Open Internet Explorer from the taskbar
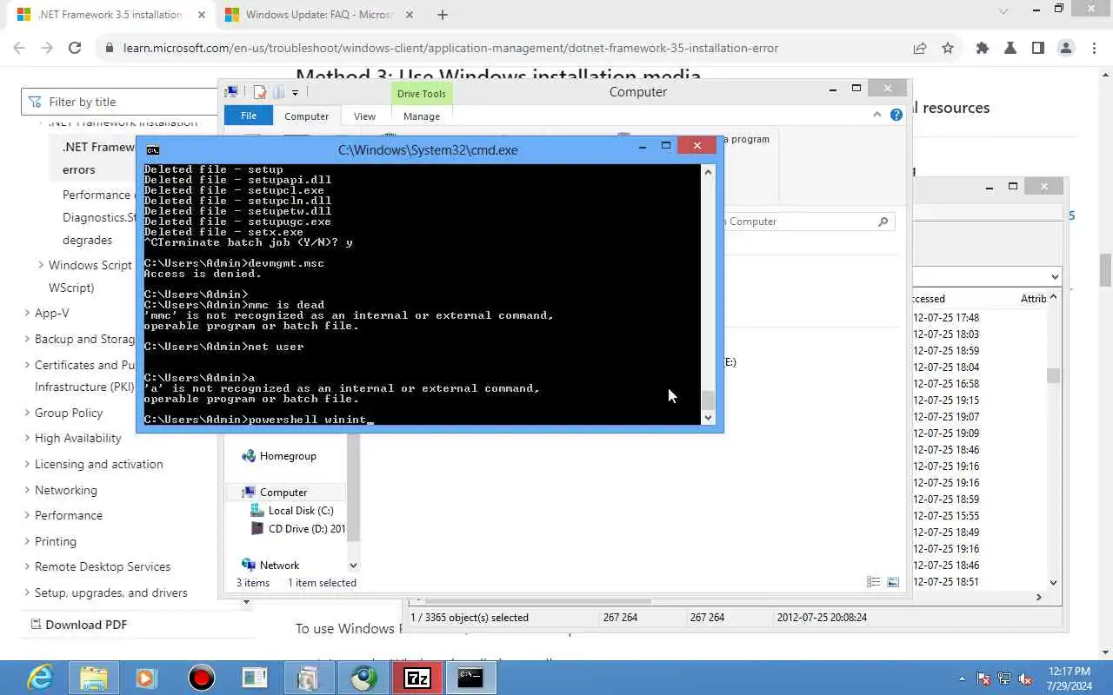The image size is (1113, 695). [x=39, y=678]
